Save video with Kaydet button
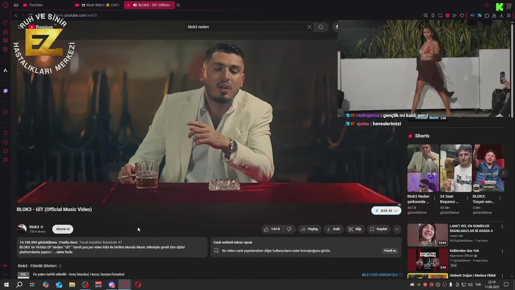Screen dimensions: 515x290 [379, 229]
